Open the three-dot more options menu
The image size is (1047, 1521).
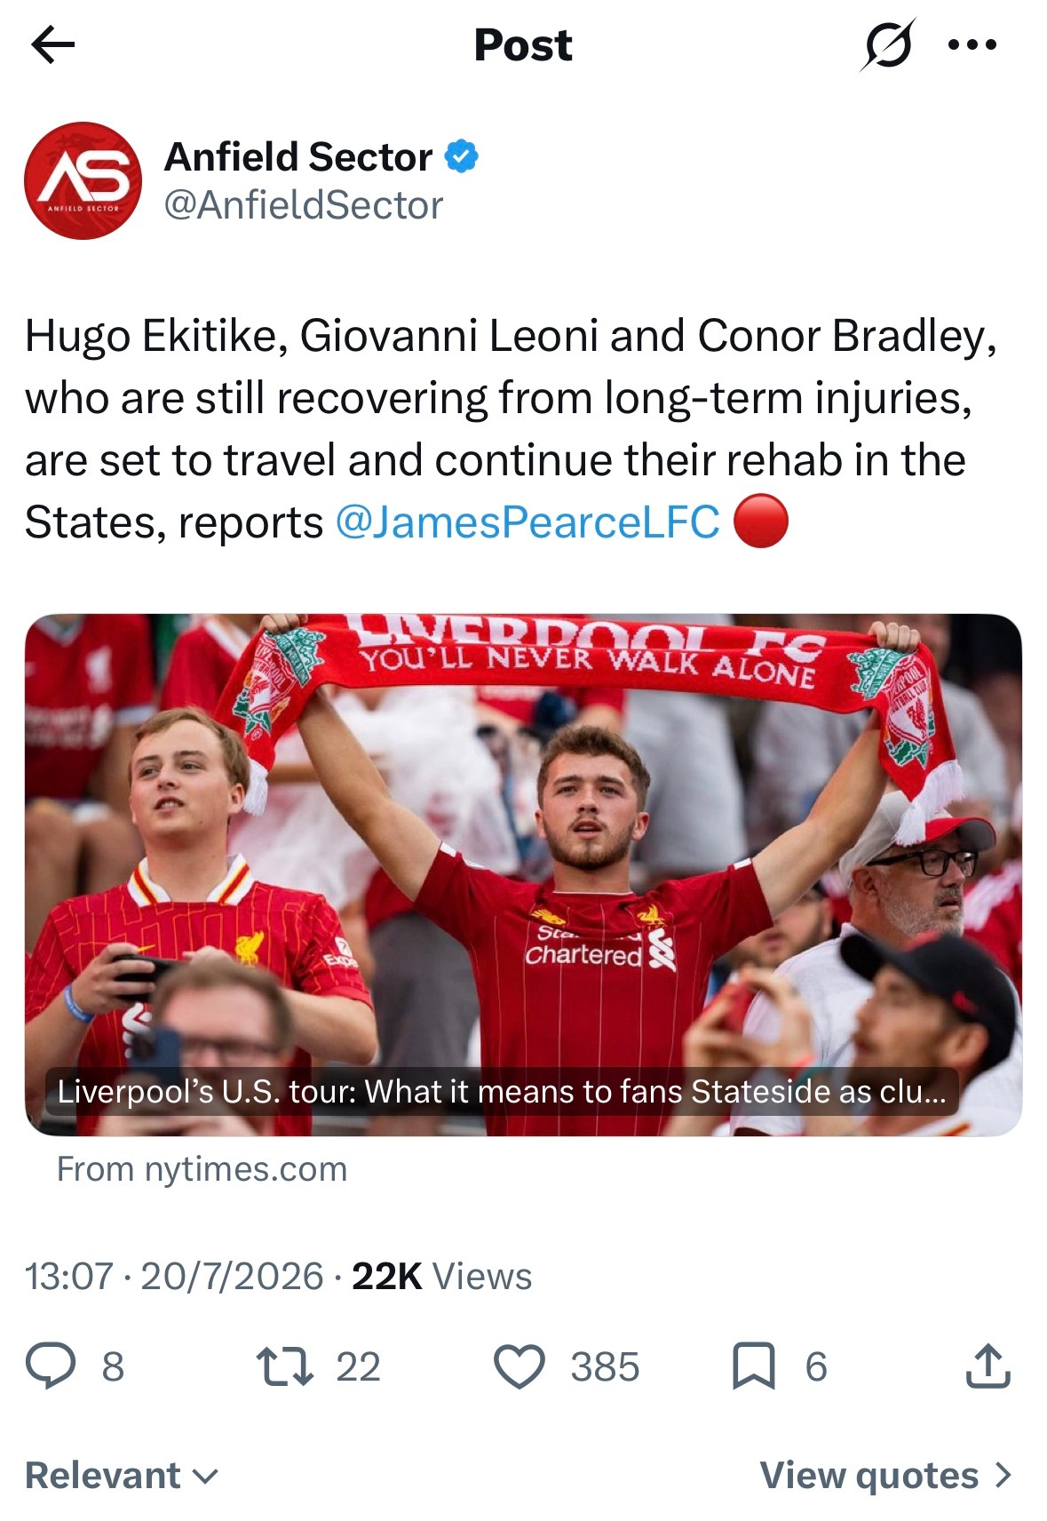click(973, 44)
